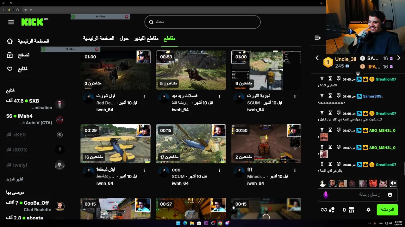Open options menu for clip فصلات ريد ديد
The height and width of the screenshot is (227, 405).
219,96
